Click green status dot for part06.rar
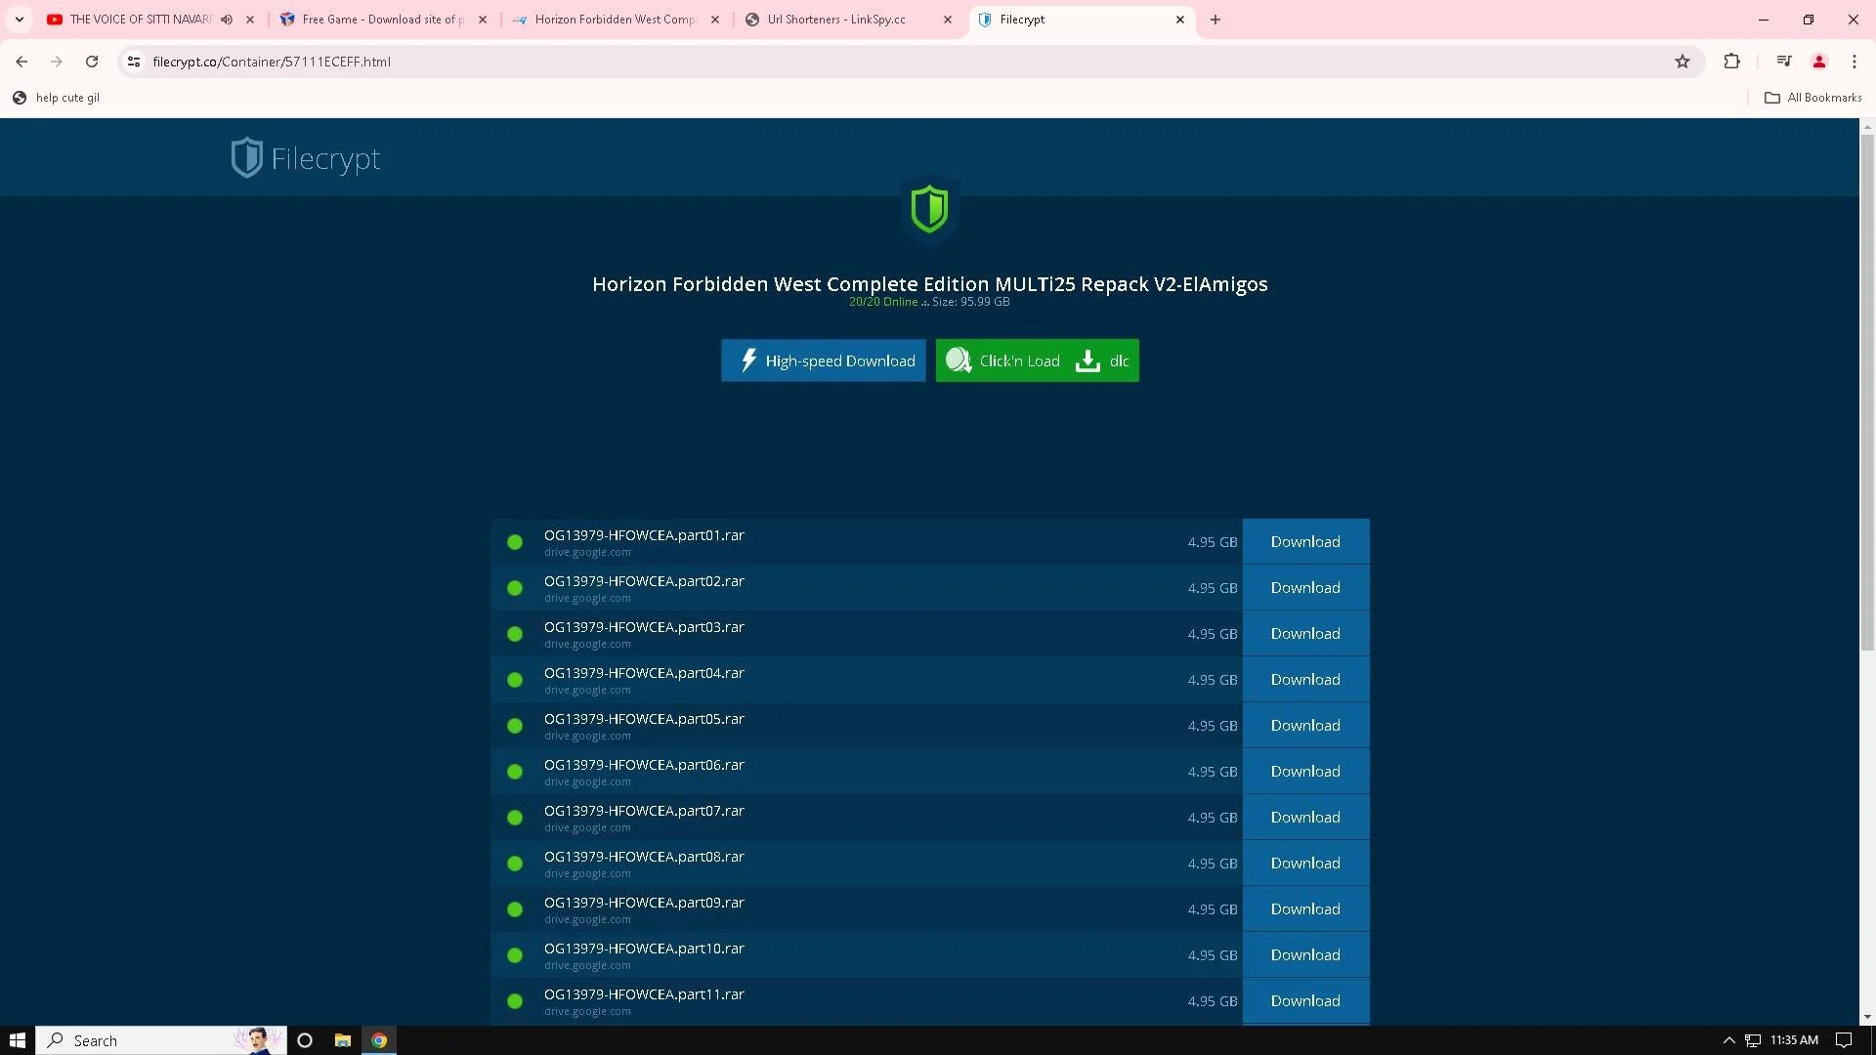Screen dimensions: 1876x1055 [515, 772]
